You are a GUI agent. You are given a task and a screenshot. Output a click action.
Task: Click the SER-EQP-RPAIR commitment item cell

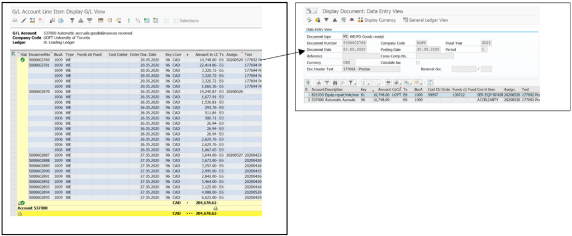[489, 95]
